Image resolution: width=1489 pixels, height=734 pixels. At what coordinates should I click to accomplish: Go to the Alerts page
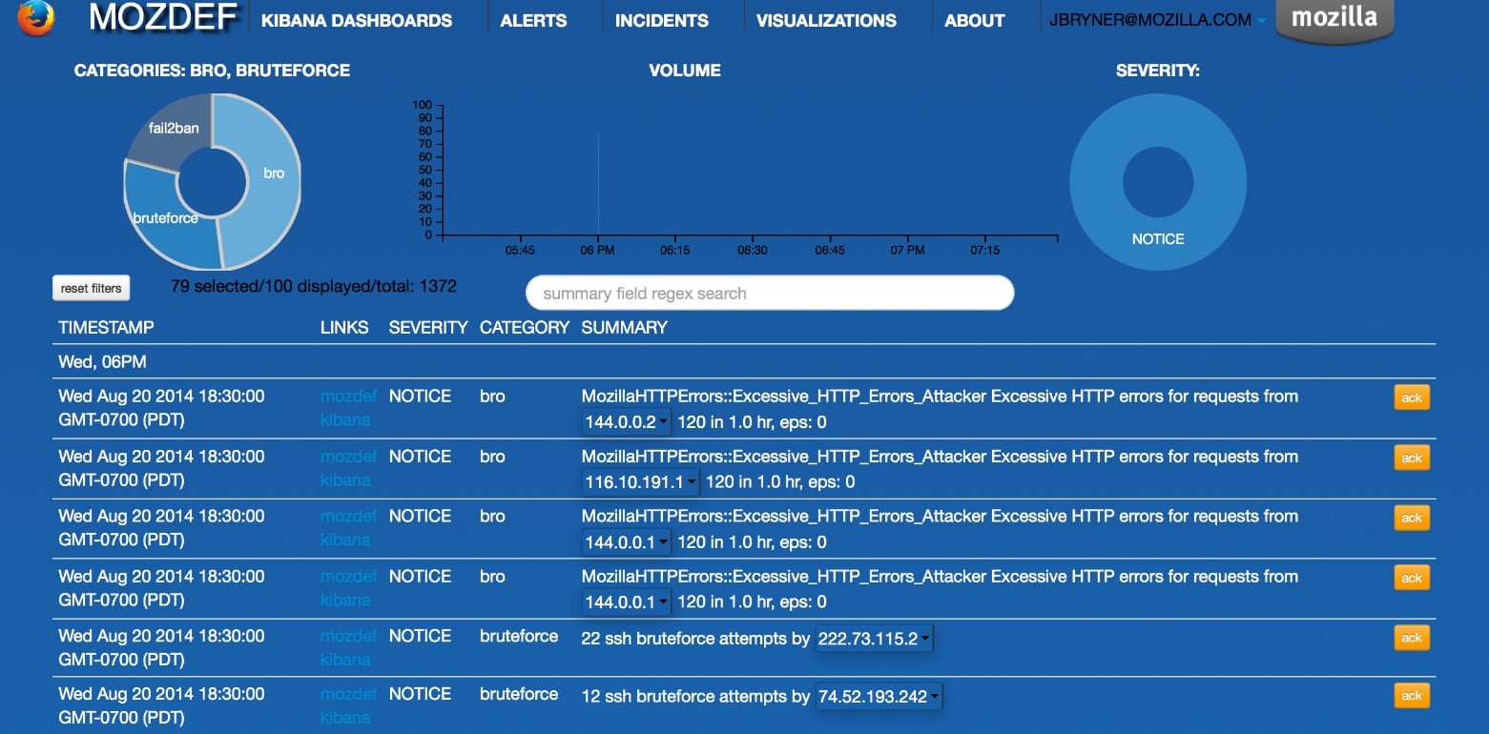(533, 20)
